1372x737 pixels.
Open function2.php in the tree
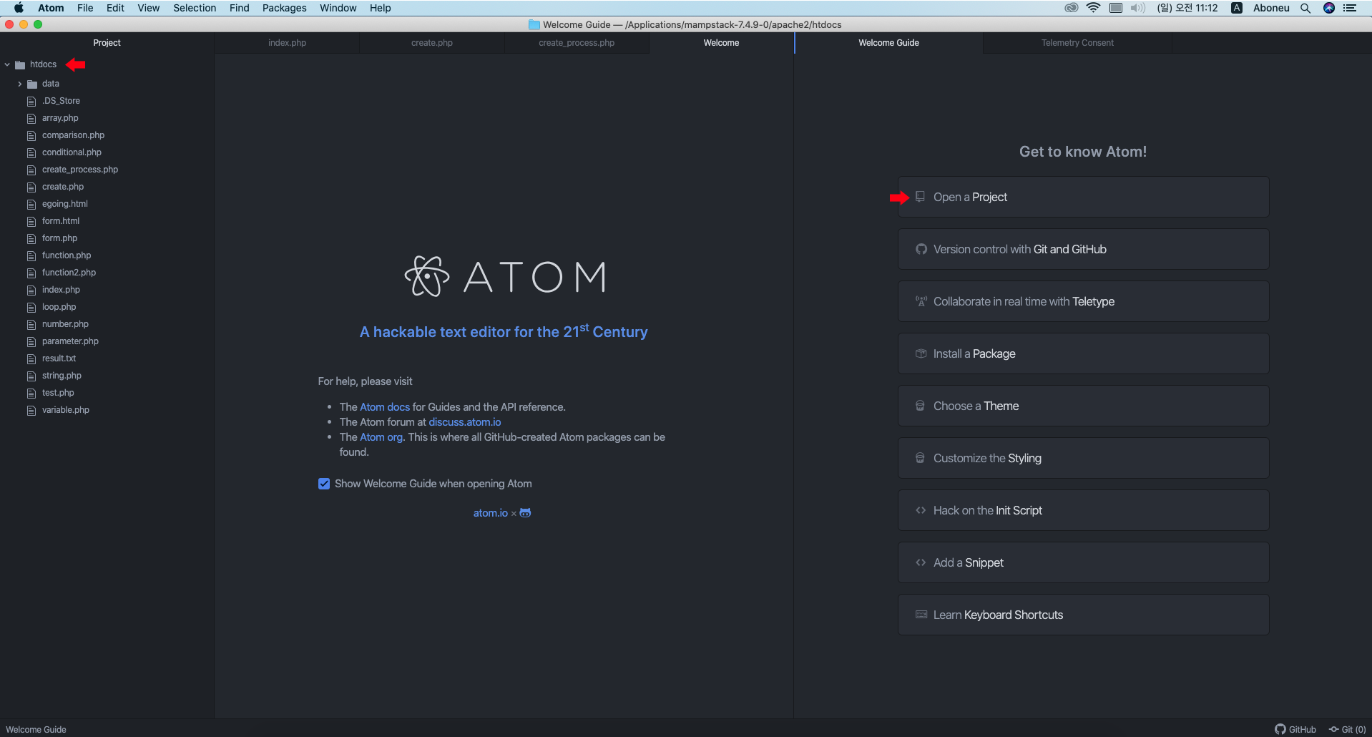(69, 273)
